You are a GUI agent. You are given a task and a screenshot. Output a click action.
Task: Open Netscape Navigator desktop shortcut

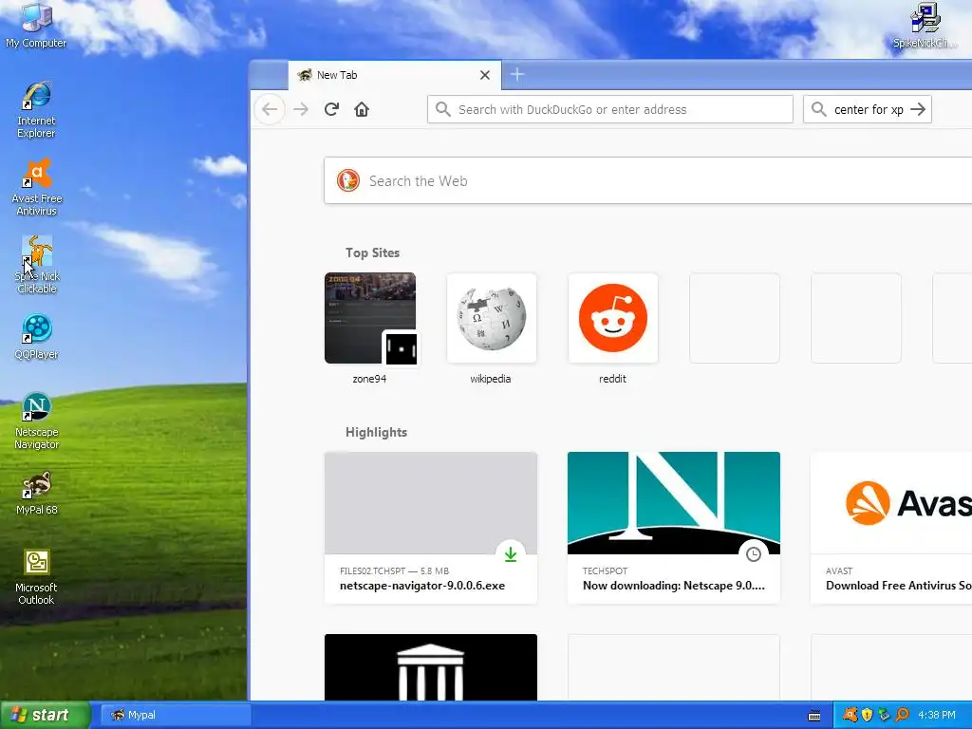point(37,421)
